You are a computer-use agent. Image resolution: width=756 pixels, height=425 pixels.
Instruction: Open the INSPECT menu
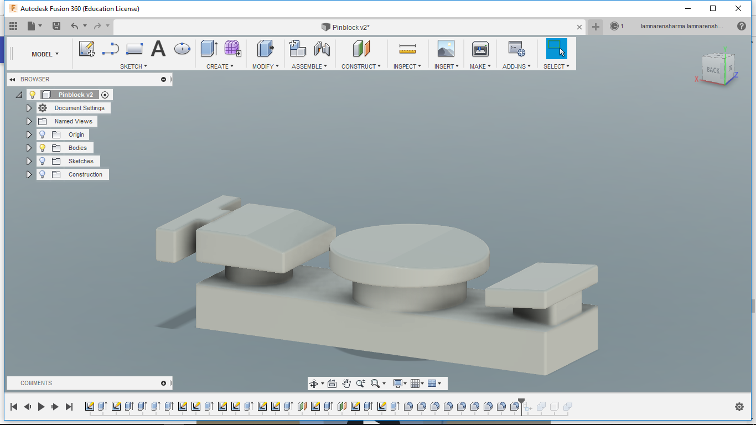pyautogui.click(x=407, y=66)
